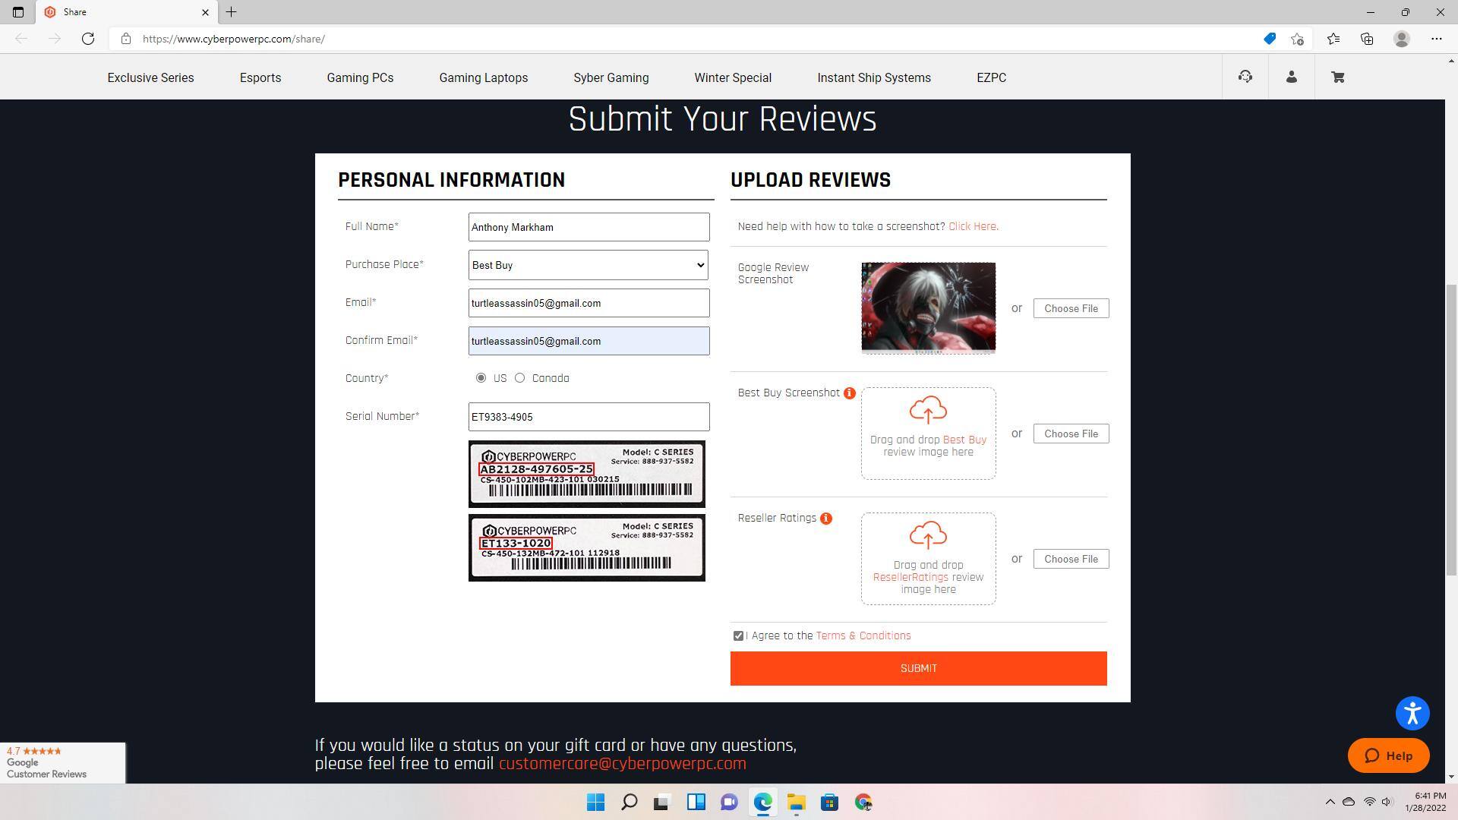Click inside the Serial Number field
1458x820 pixels.
pos(589,417)
